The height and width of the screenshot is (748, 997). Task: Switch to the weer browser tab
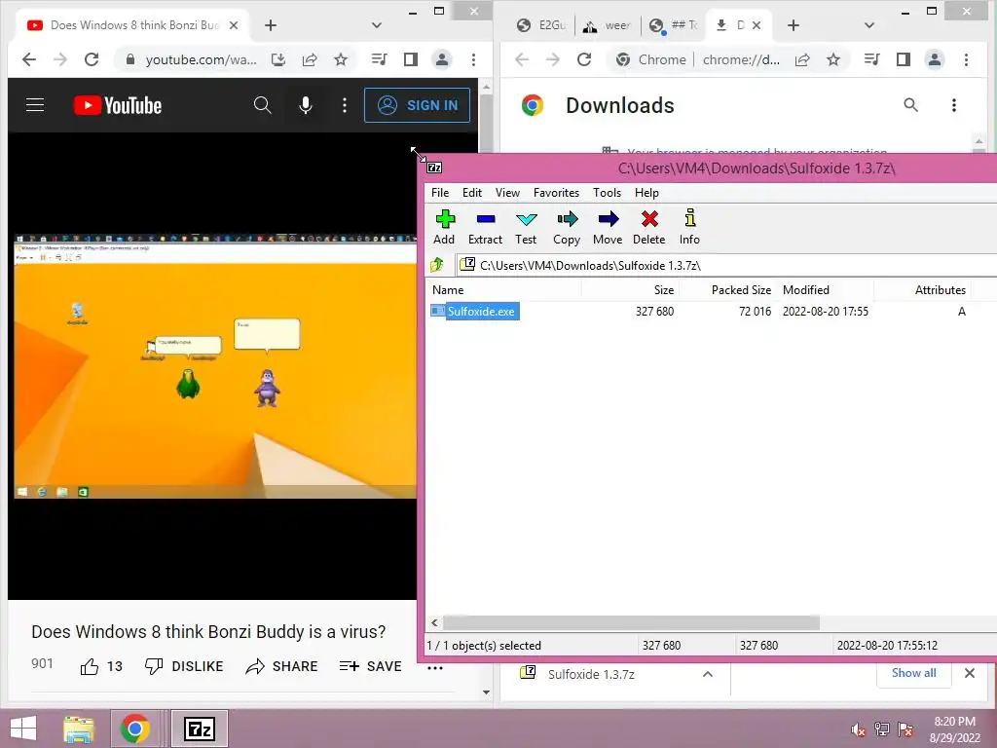(608, 25)
